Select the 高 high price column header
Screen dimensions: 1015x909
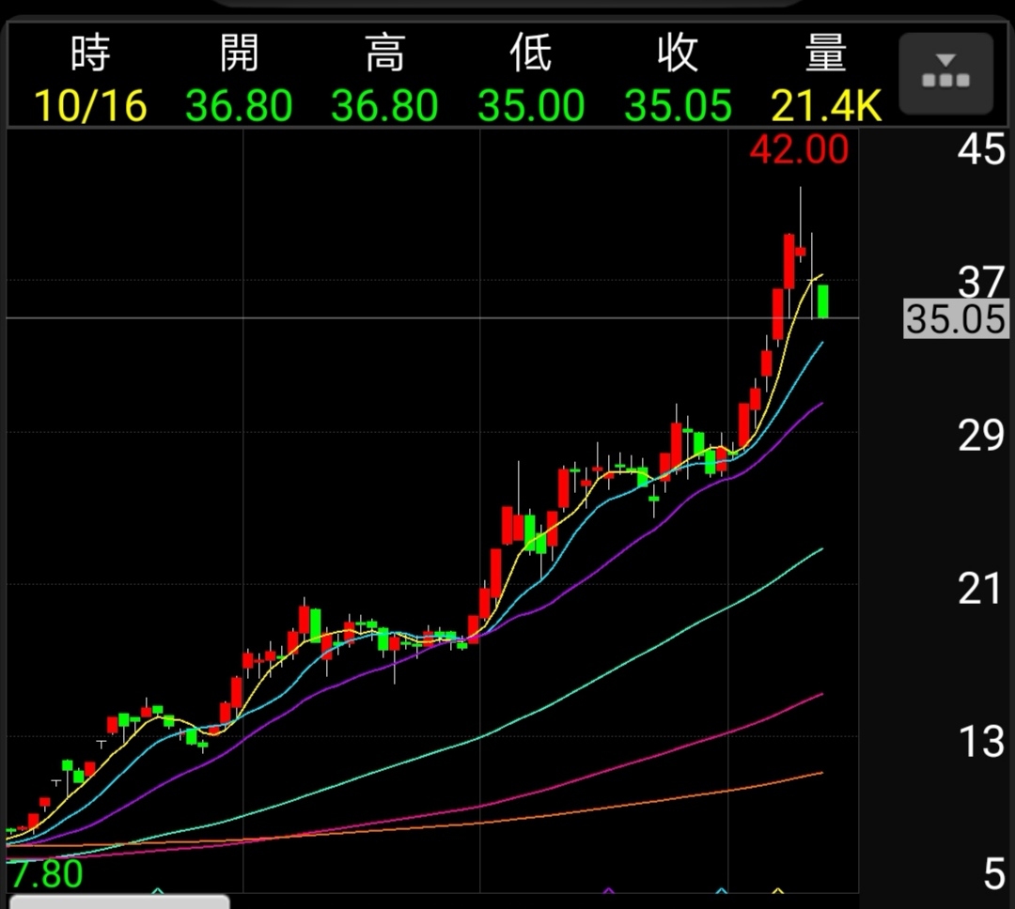click(x=384, y=54)
